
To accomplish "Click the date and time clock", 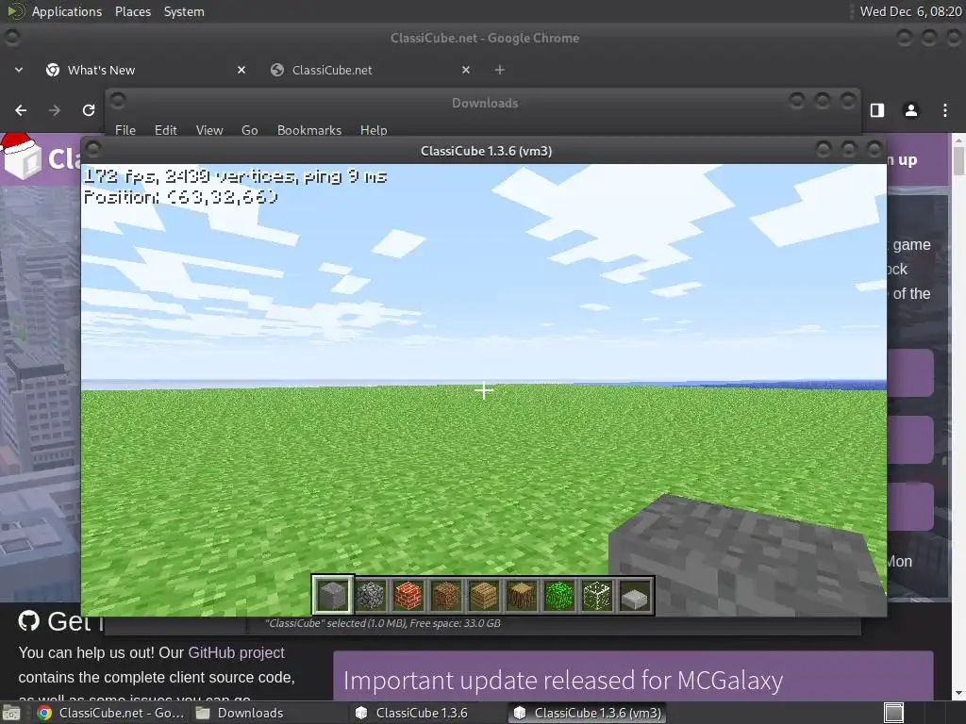I will 910,11.
